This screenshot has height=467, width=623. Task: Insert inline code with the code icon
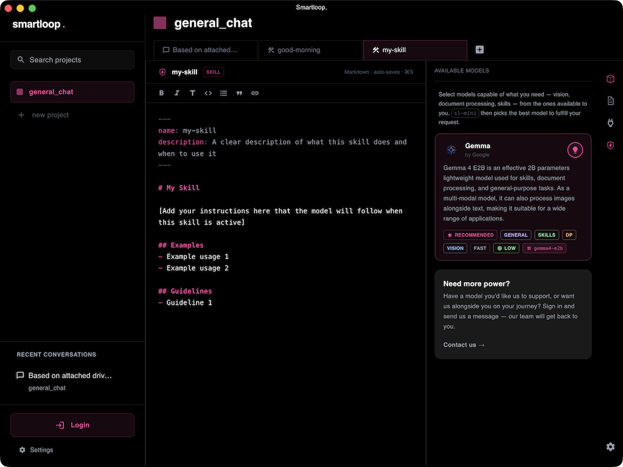click(208, 93)
